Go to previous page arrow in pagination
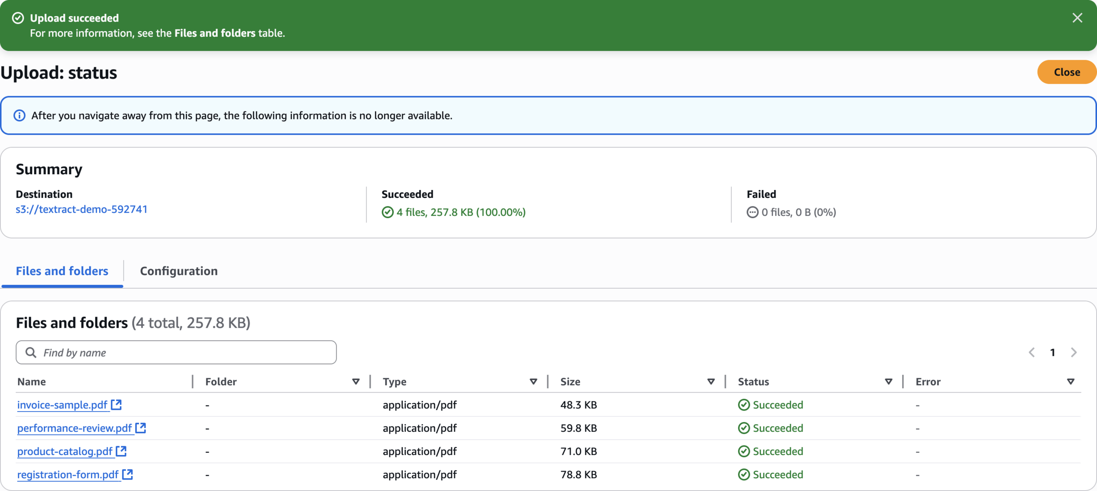The height and width of the screenshot is (491, 1097). (1032, 352)
